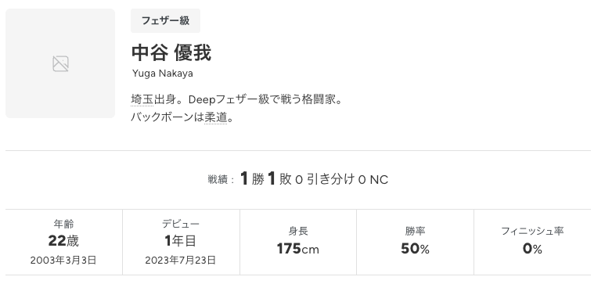Click the romanized name Yuga Nakaya
The width and height of the screenshot is (605, 284).
click(163, 74)
